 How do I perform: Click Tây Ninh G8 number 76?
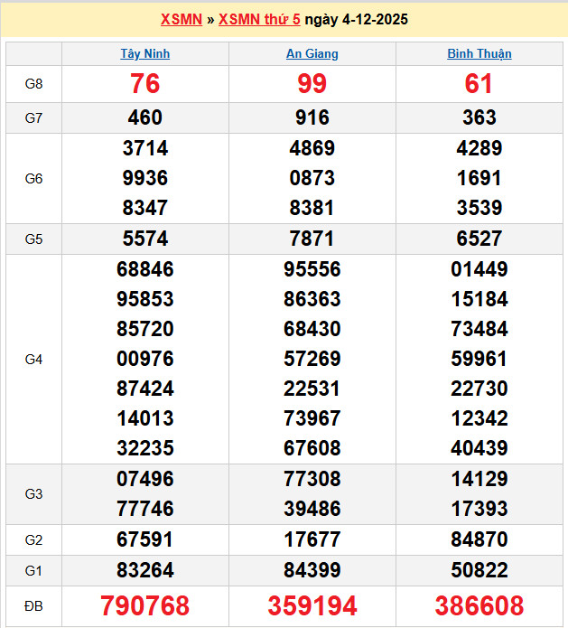pyautogui.click(x=144, y=84)
